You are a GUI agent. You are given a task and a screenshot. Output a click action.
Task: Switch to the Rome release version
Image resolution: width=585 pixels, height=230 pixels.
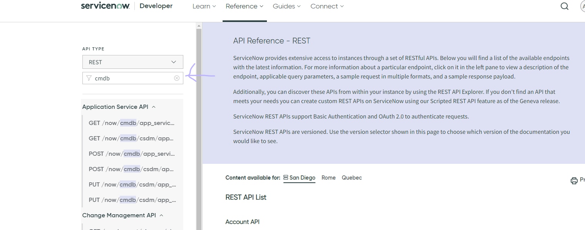329,178
